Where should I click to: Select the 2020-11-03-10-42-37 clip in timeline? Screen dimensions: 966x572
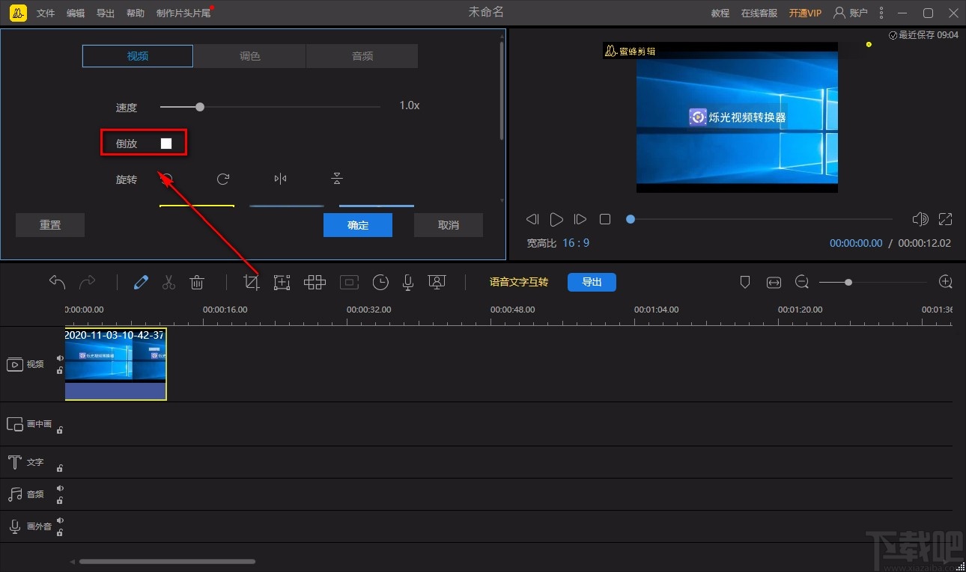116,363
